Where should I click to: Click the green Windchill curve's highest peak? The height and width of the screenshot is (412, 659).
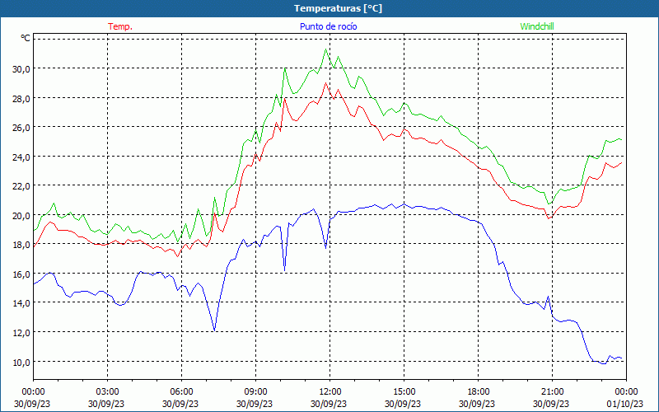pos(326,49)
